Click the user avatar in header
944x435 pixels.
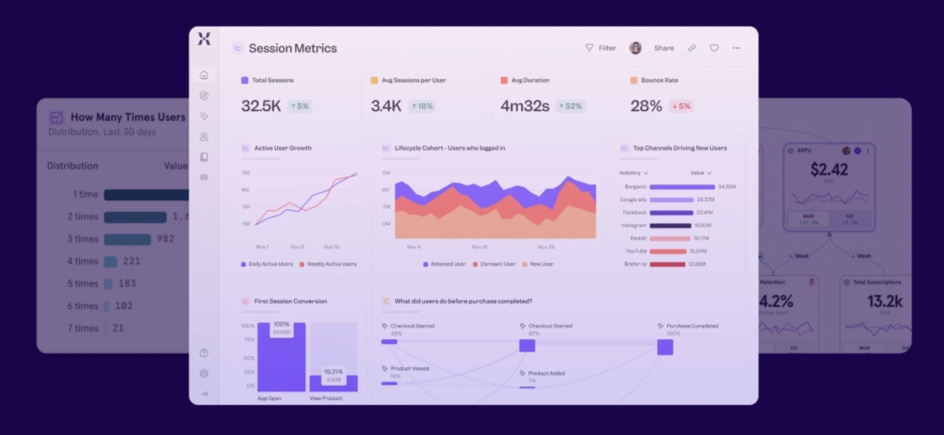point(635,48)
